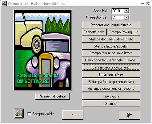152x124 pixels.
Task: Open Stampa documenti di trasporto
Action: pyautogui.click(x=111, y=39)
